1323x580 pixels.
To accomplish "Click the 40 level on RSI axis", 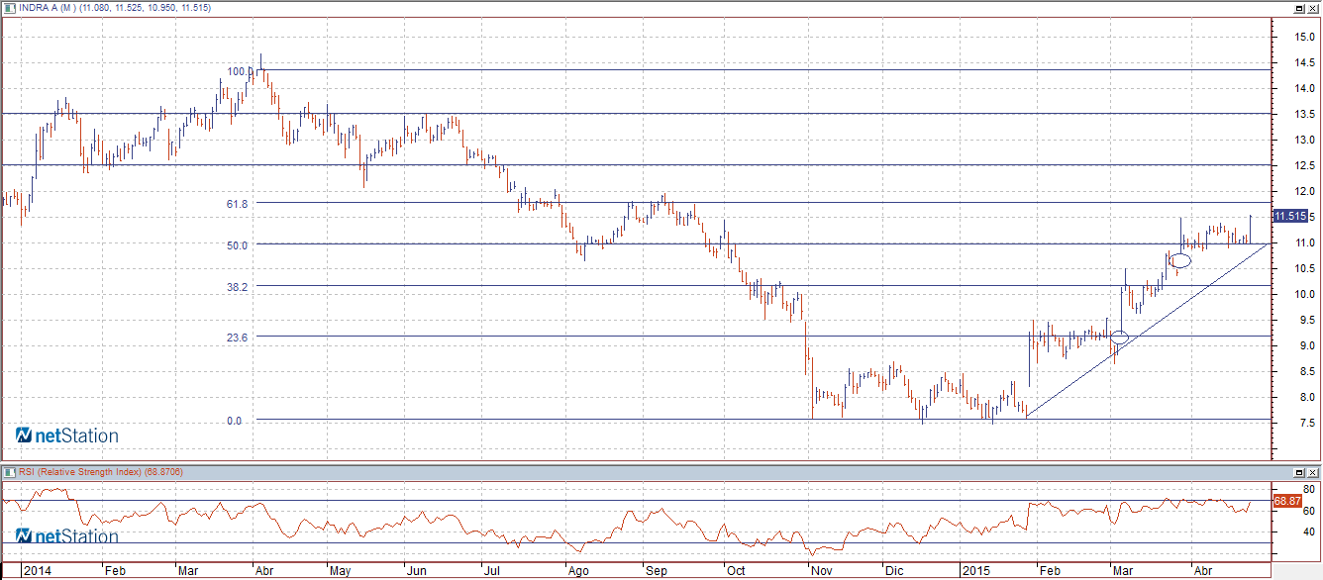I will coord(1308,532).
